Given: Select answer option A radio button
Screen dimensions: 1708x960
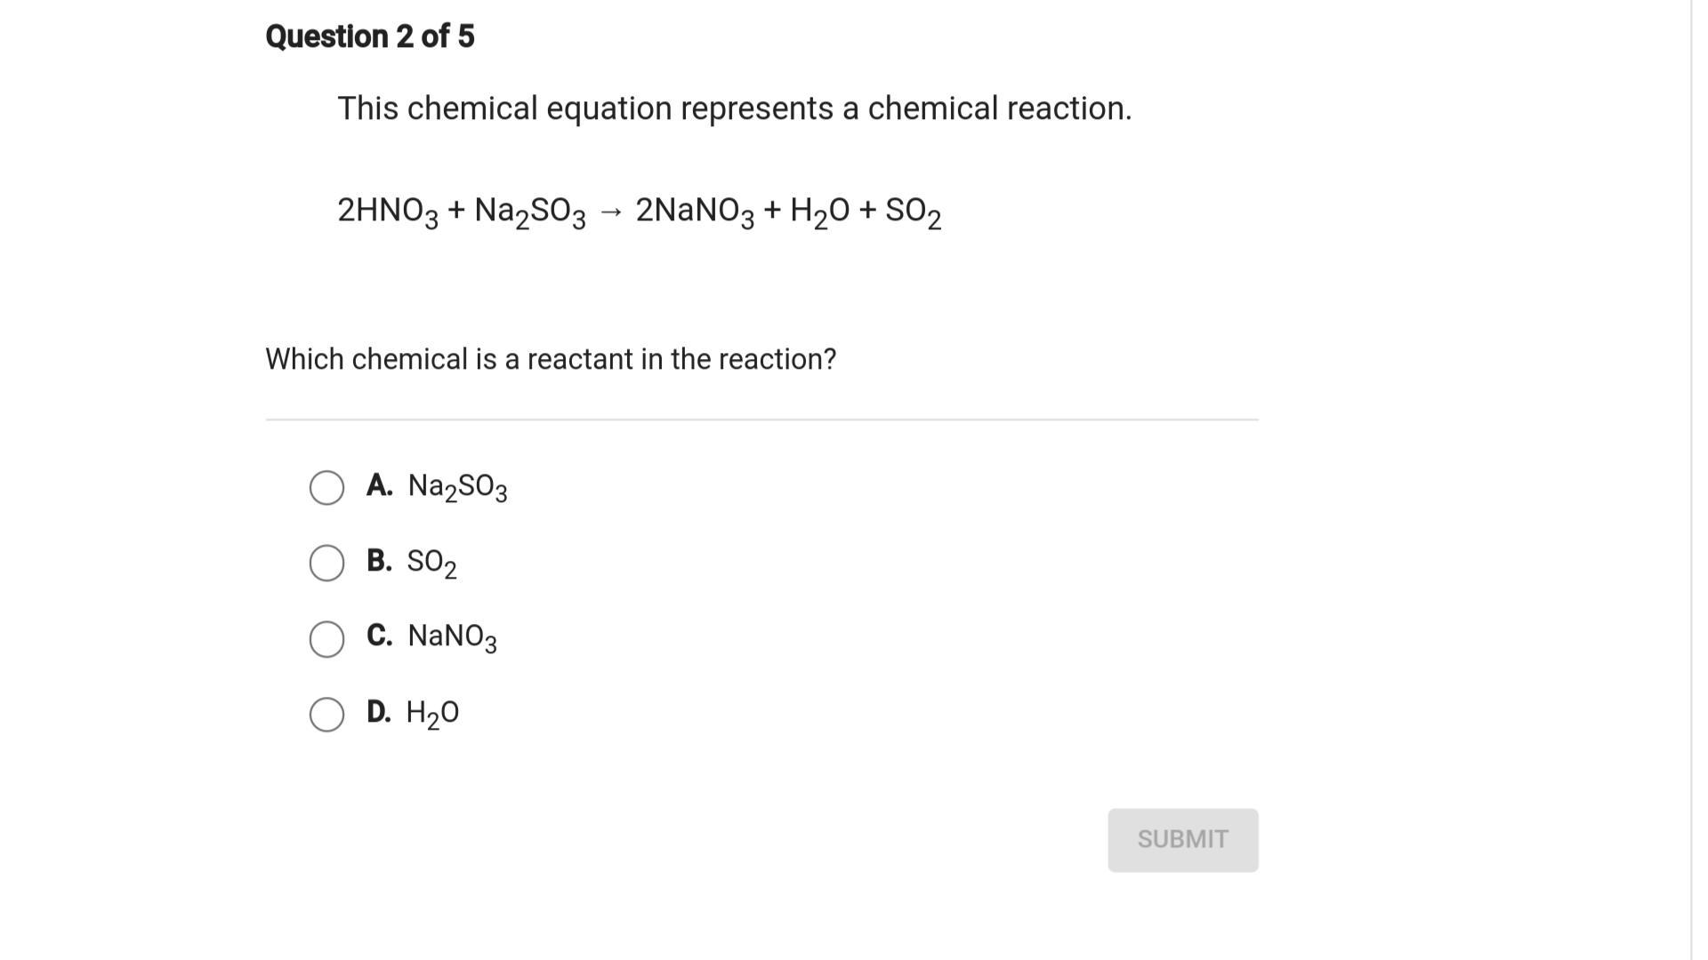Looking at the screenshot, I should (326, 488).
